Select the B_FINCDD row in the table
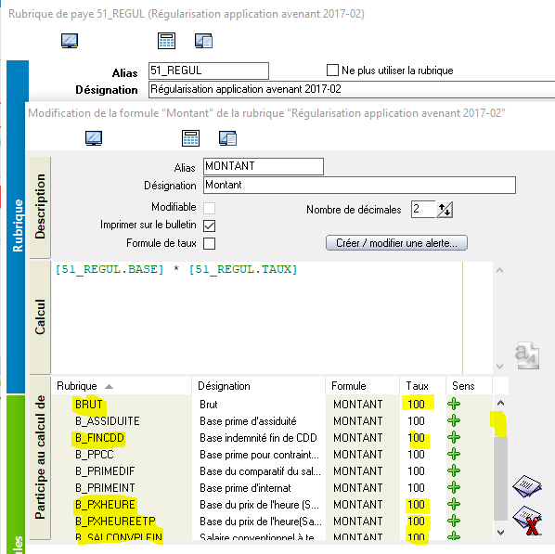This screenshot has width=555, height=554. click(x=272, y=437)
